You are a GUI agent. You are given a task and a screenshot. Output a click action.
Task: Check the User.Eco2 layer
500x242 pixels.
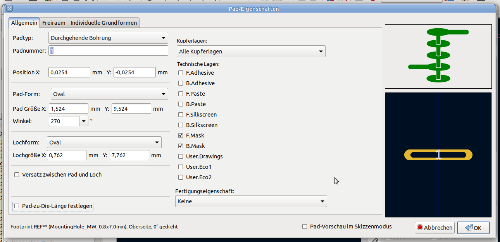(x=181, y=177)
